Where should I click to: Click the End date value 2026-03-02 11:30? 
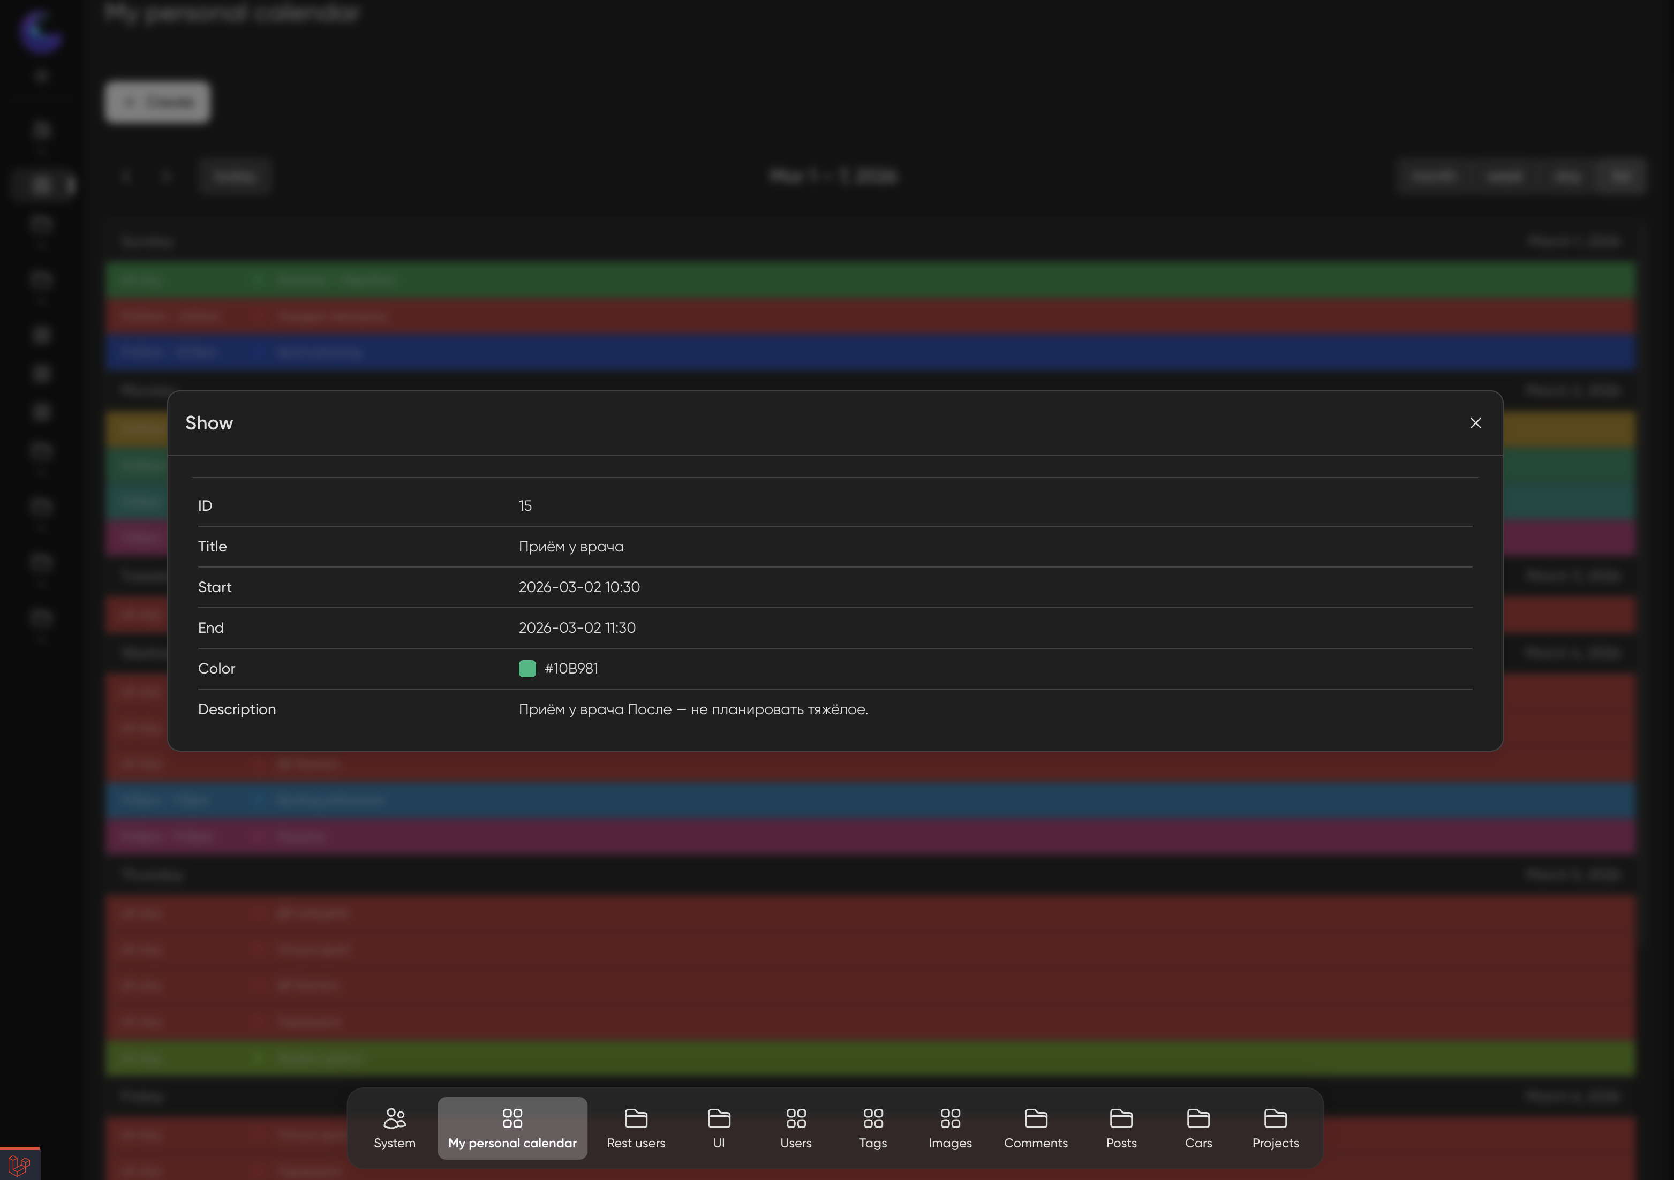[x=577, y=628]
